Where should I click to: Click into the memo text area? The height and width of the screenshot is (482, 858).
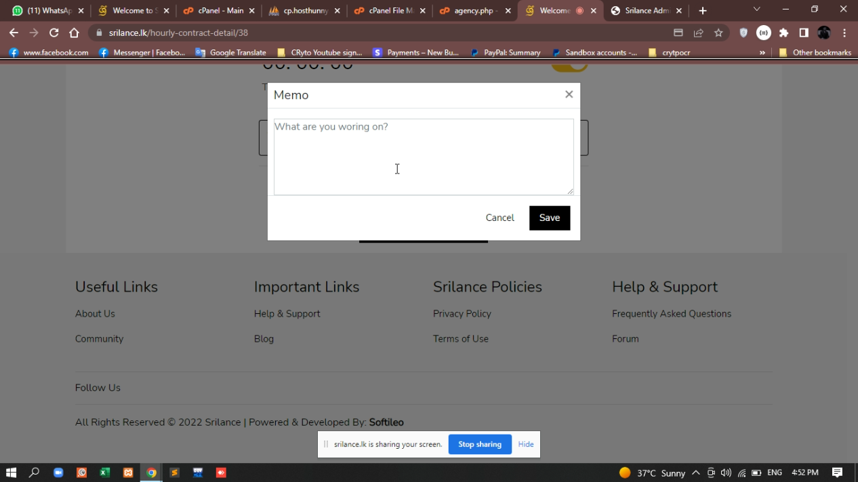(423, 157)
